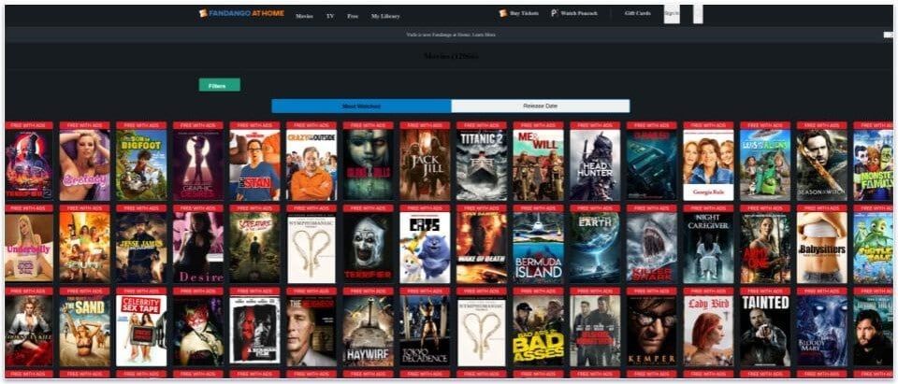Screen dimensions: 898x384
Task: Open The Head Hunter movie poster
Action: (x=595, y=165)
